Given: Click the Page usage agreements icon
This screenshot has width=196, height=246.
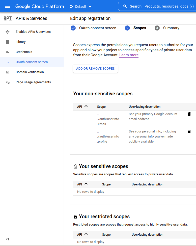Looking at the screenshot, I should tap(8, 82).
